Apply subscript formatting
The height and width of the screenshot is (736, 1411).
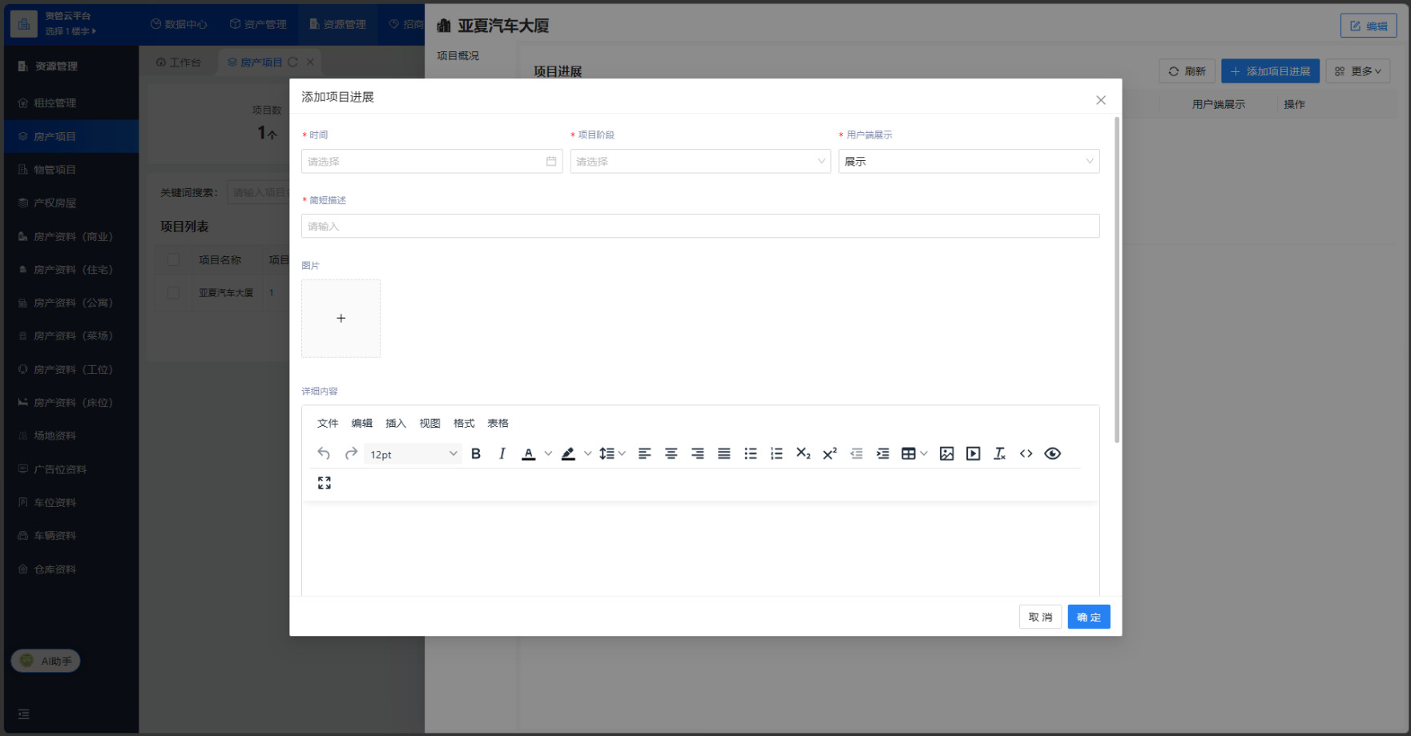click(804, 454)
